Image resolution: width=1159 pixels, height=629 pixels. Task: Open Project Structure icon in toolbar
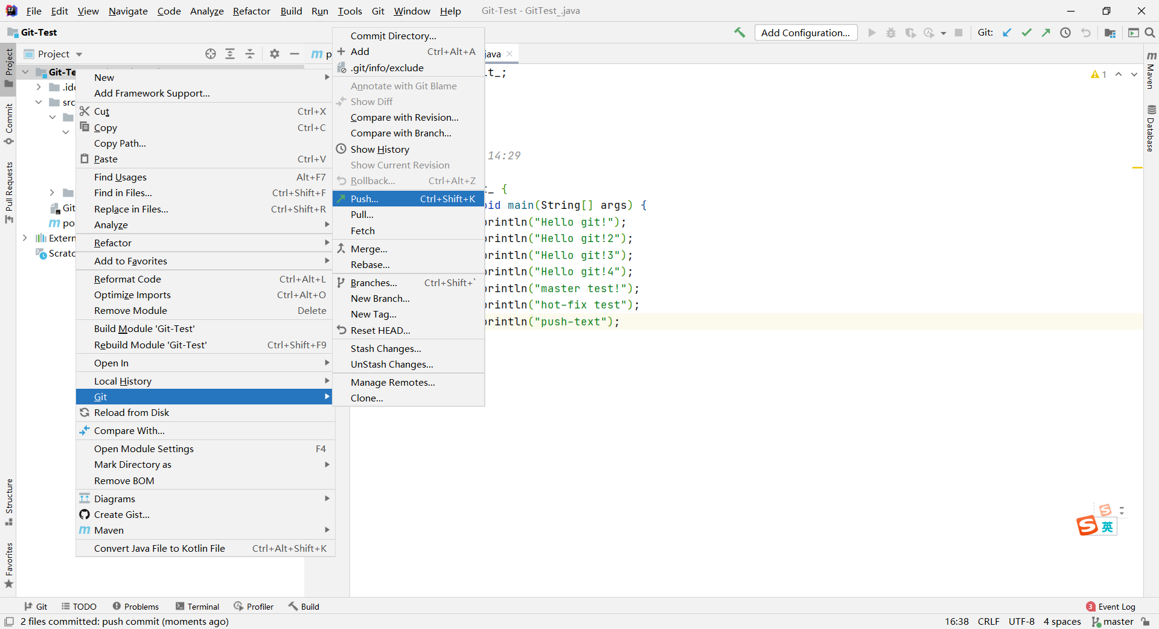pyautogui.click(x=1110, y=33)
